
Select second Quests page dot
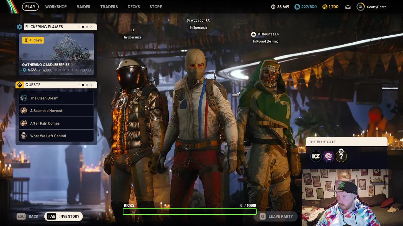coord(87,85)
